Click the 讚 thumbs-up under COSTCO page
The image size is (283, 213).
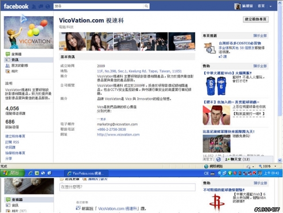[223, 57]
